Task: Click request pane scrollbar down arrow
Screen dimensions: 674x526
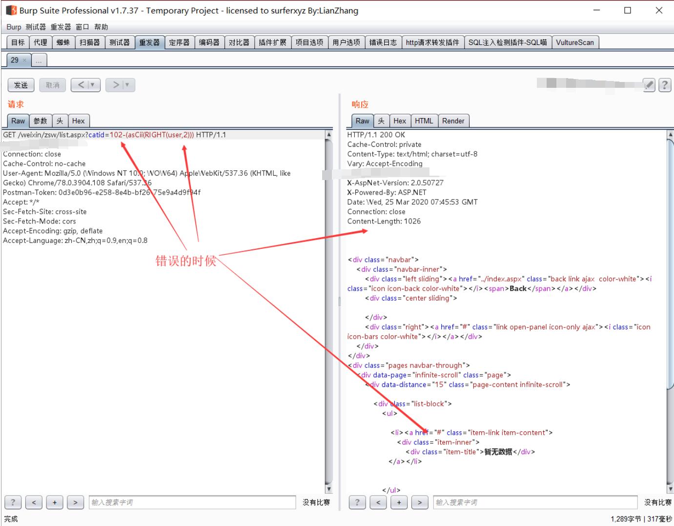Action: 329,489
